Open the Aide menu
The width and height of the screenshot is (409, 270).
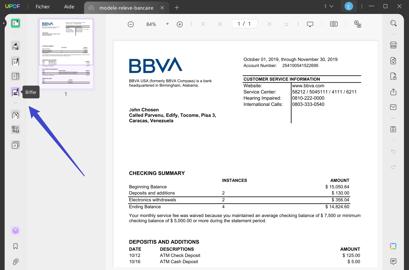tap(69, 7)
